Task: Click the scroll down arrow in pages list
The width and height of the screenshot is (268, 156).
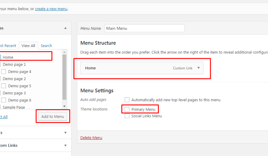Action: [x=64, y=106]
